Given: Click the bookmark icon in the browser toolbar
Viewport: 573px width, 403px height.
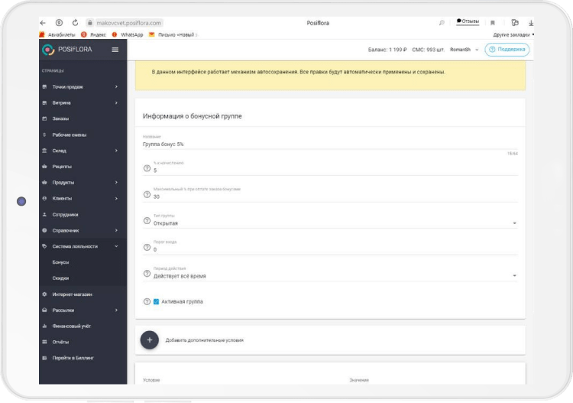Looking at the screenshot, I should point(493,23).
